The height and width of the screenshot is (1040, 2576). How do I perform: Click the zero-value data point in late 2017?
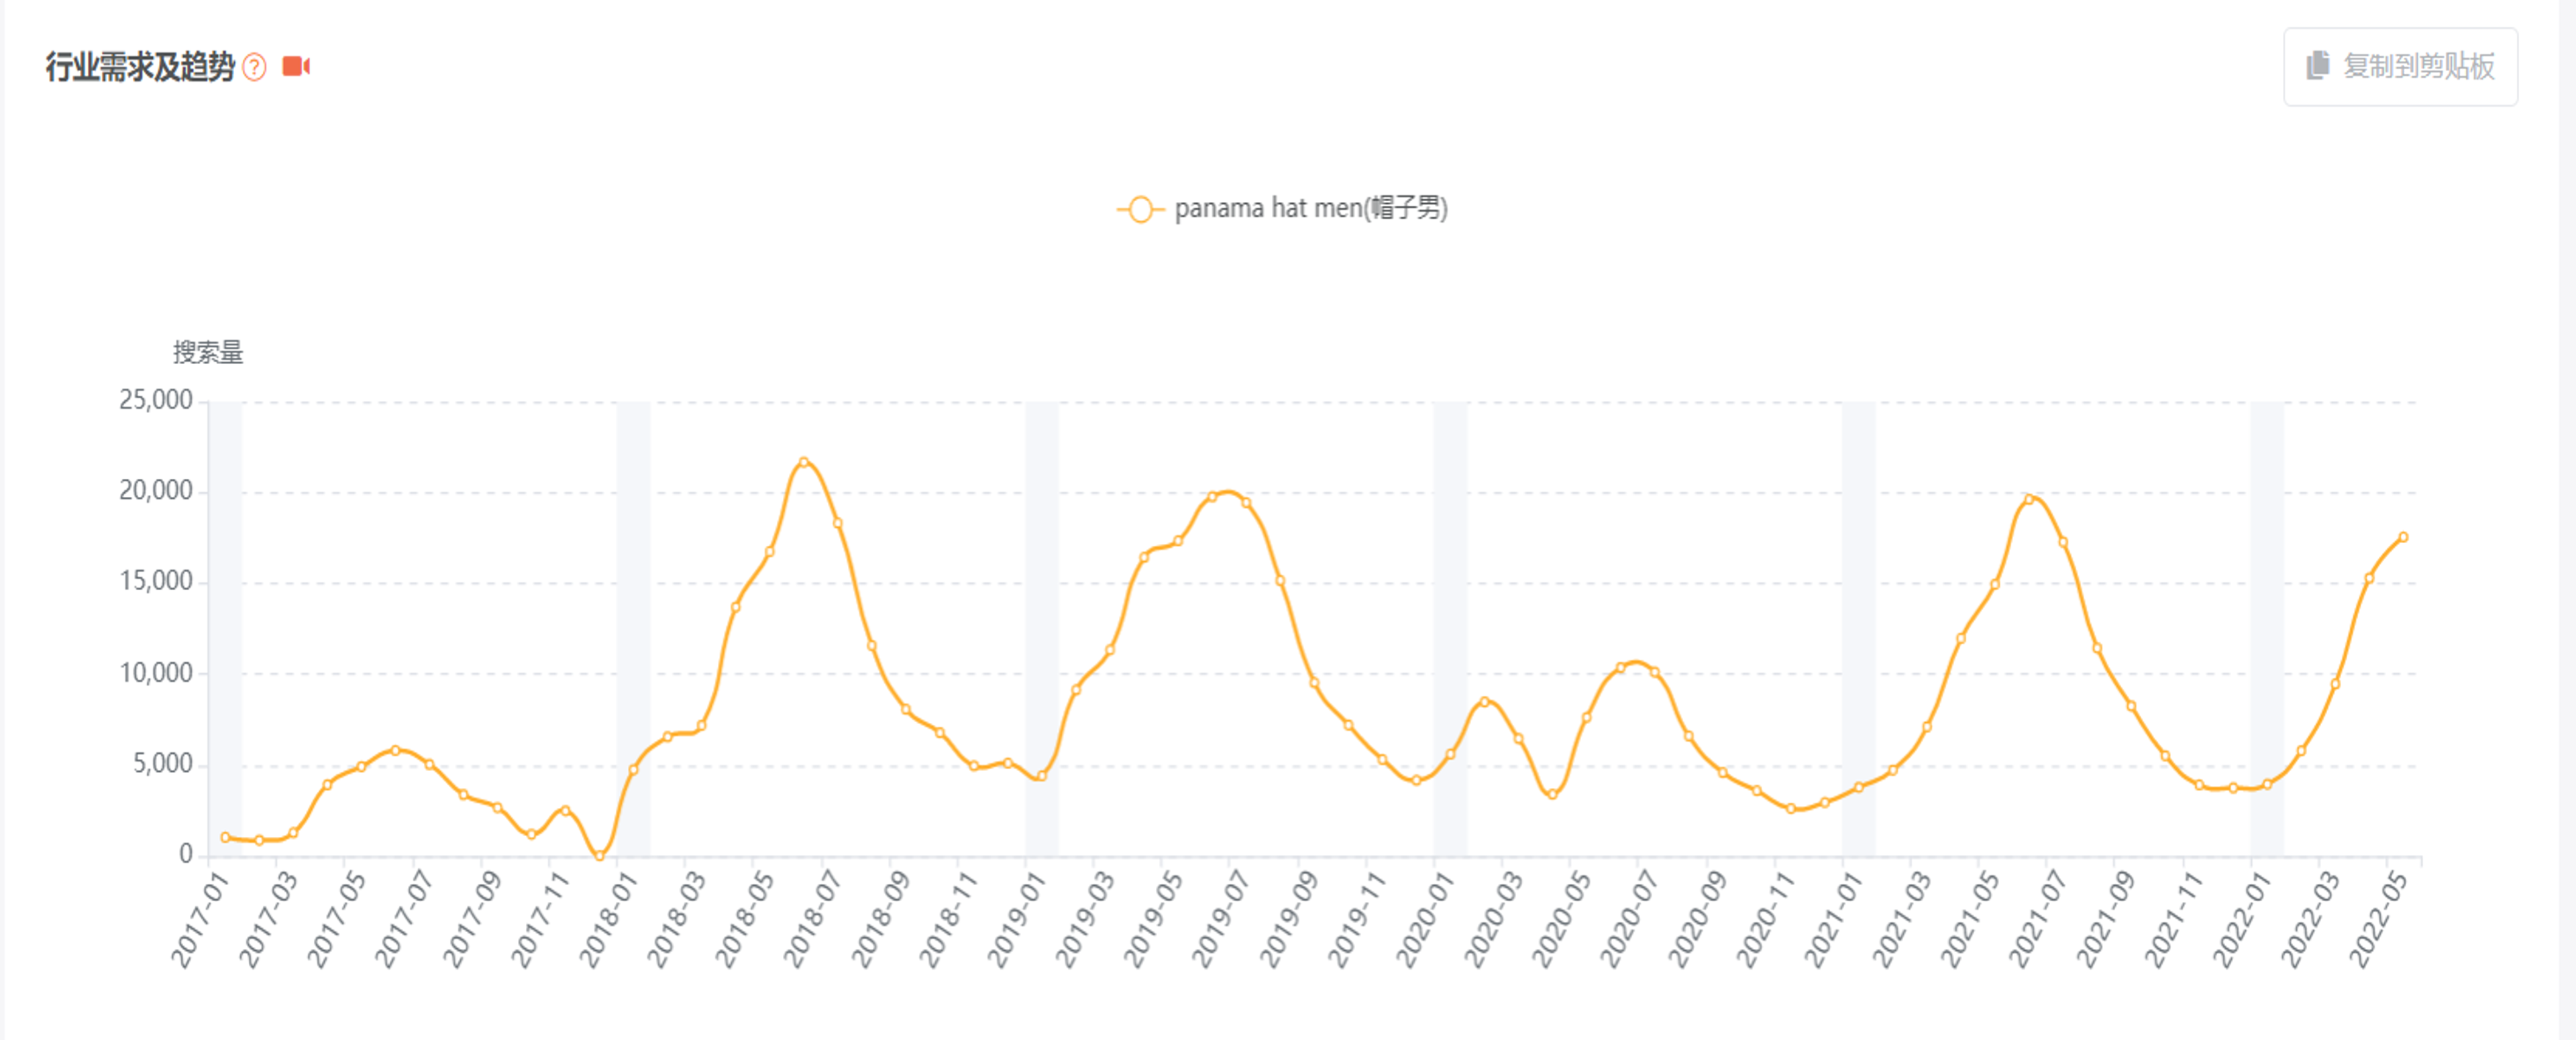click(599, 855)
